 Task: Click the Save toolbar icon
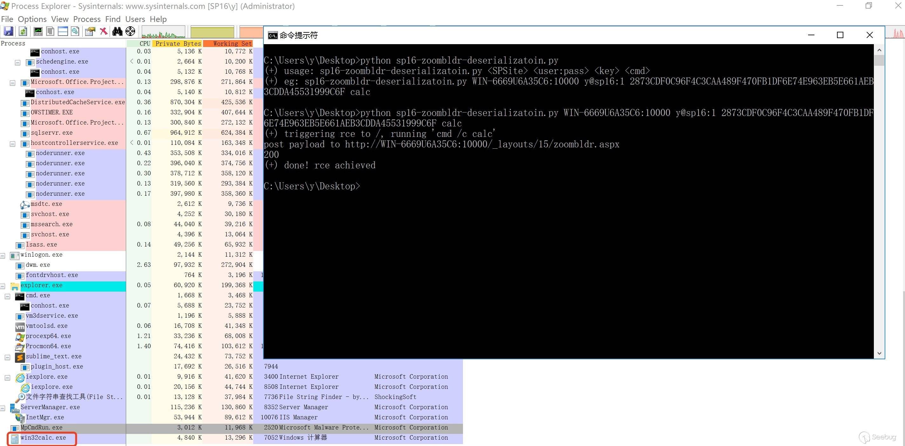9,31
